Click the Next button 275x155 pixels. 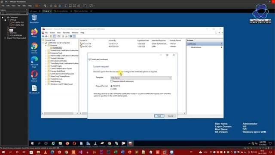(159, 116)
